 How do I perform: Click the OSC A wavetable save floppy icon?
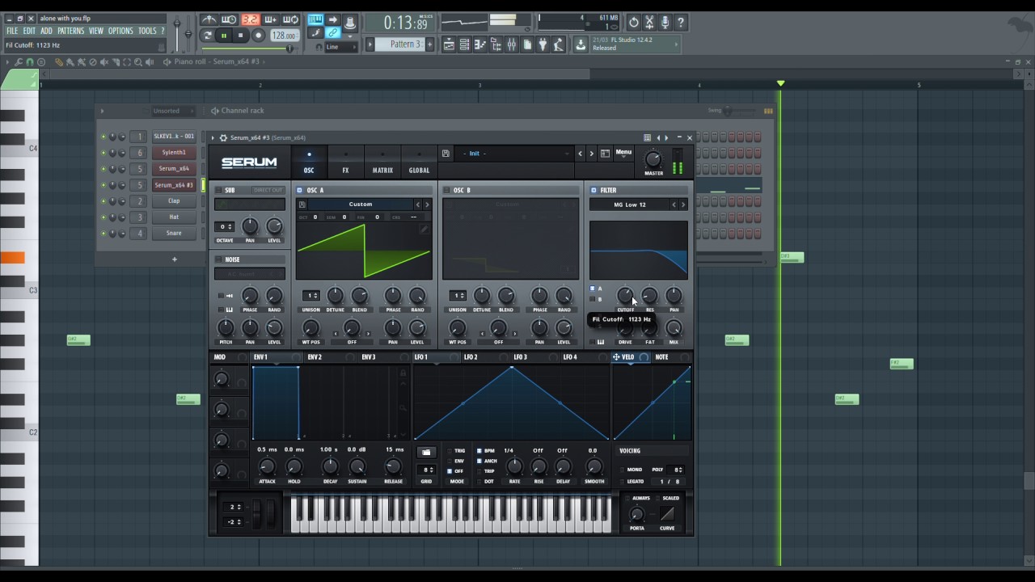coord(302,205)
